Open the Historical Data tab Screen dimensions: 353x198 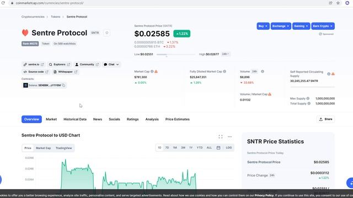[75, 119]
